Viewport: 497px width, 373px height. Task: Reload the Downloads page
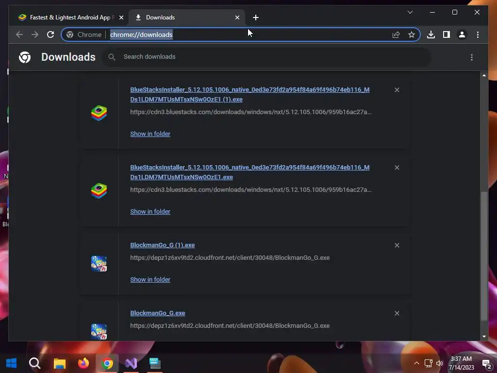click(x=50, y=34)
